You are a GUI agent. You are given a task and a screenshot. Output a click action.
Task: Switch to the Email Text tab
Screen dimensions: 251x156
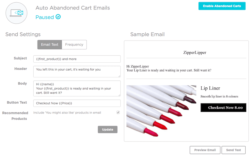point(50,45)
